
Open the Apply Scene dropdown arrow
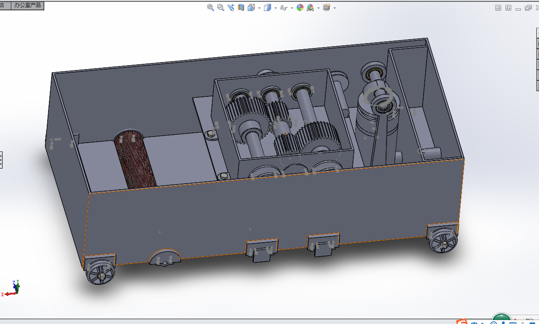tap(318, 8)
